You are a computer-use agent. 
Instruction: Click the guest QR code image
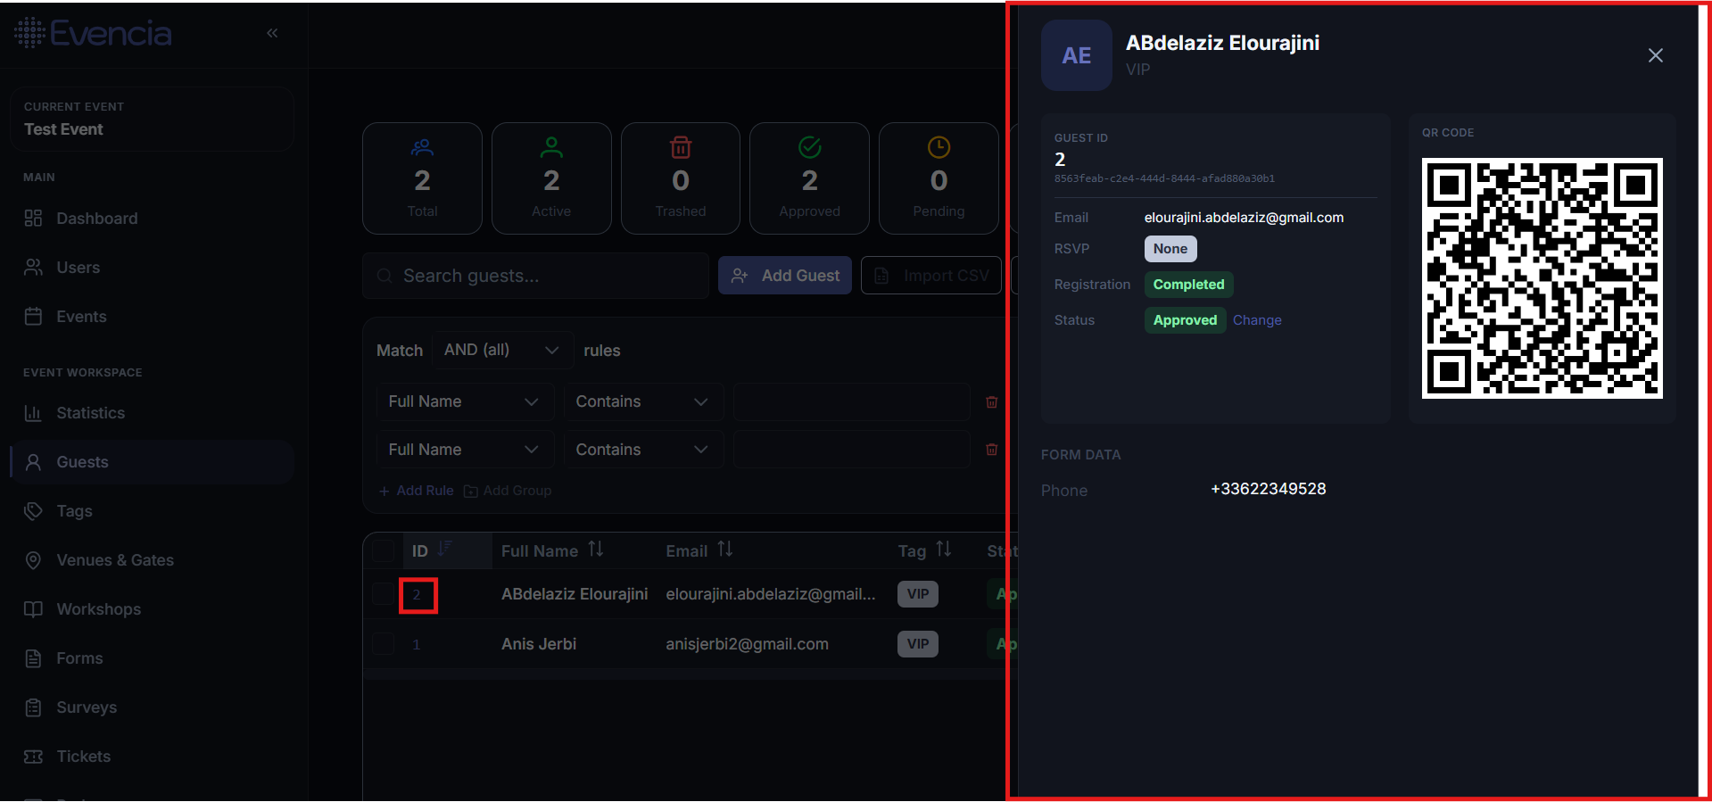[x=1542, y=278]
